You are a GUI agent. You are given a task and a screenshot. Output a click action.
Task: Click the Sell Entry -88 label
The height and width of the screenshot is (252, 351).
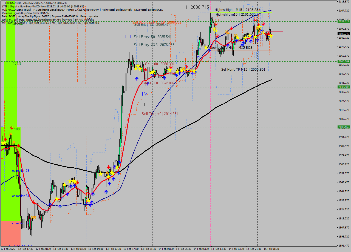point(152,25)
